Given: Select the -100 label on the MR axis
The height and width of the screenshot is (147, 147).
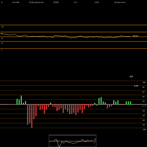Looking at the screenshot, I should coord(144,130).
